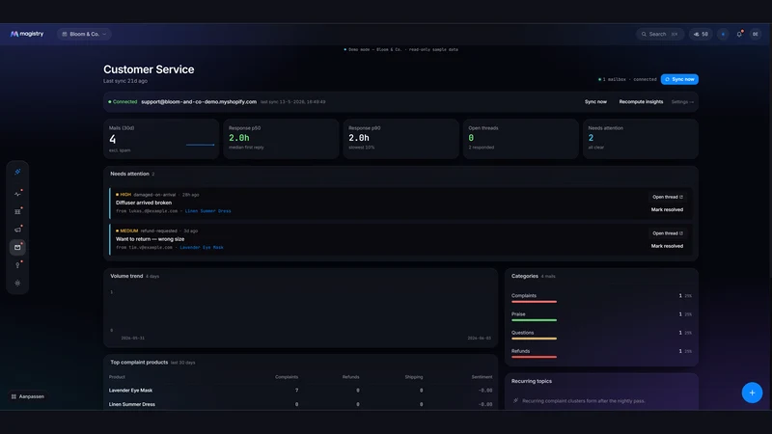Viewport: 772px width, 434px height.
Task: Click the blue Sync now button
Action: (x=679, y=79)
